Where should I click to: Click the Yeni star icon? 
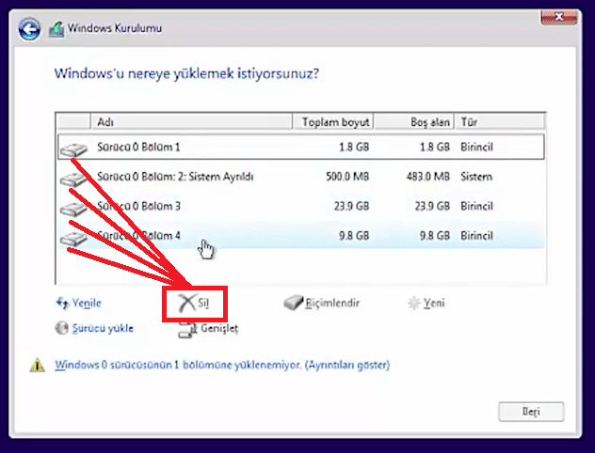tap(414, 303)
